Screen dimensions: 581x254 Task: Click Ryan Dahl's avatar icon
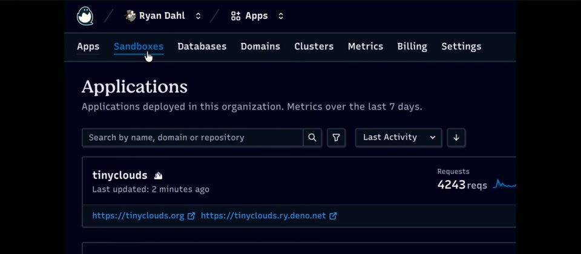click(130, 16)
